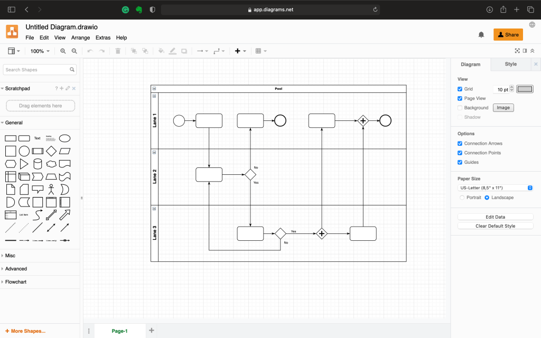Image resolution: width=541 pixels, height=338 pixels.
Task: Disable the Grid checkbox
Action: coord(460,89)
